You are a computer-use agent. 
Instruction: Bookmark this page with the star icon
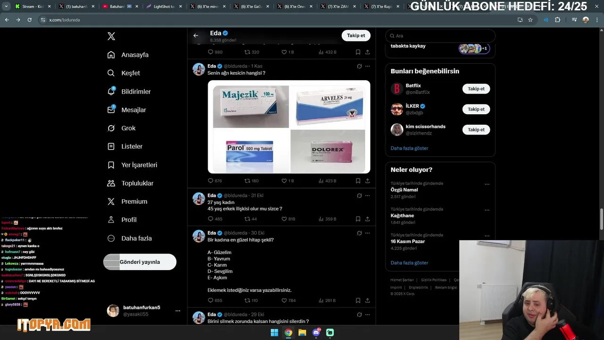pyautogui.click(x=530, y=20)
